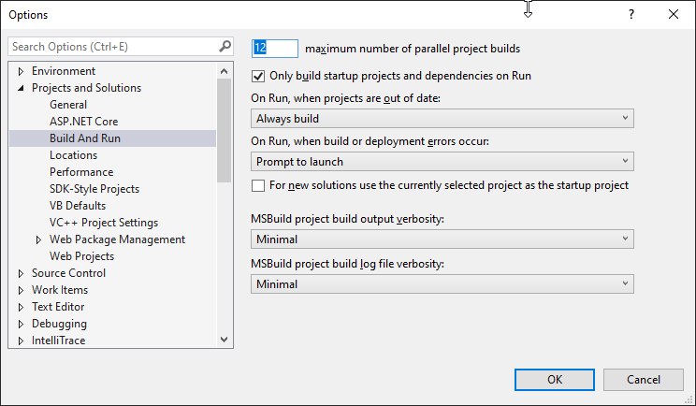
Task: Collapse the Projects and Solutions node
Action: click(x=21, y=88)
